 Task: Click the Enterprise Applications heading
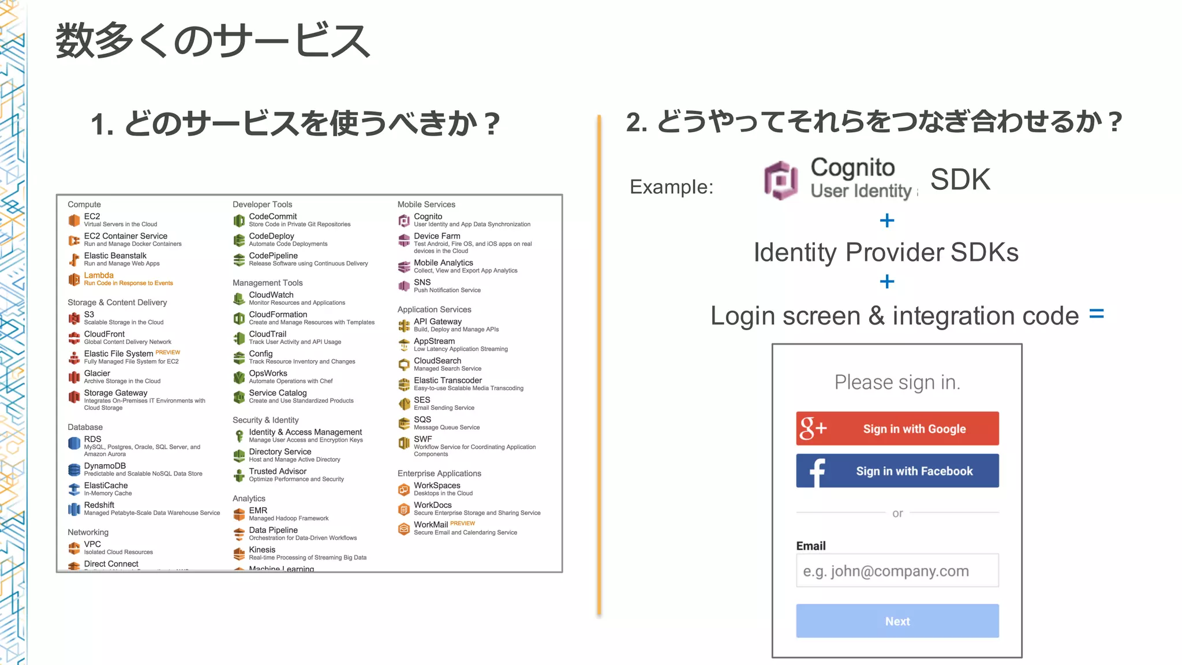pyautogui.click(x=439, y=473)
